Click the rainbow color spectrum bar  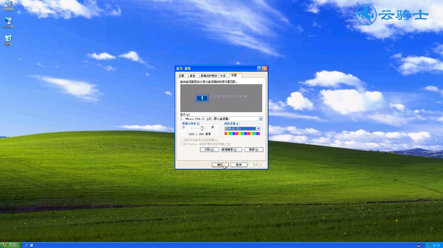(x=242, y=134)
